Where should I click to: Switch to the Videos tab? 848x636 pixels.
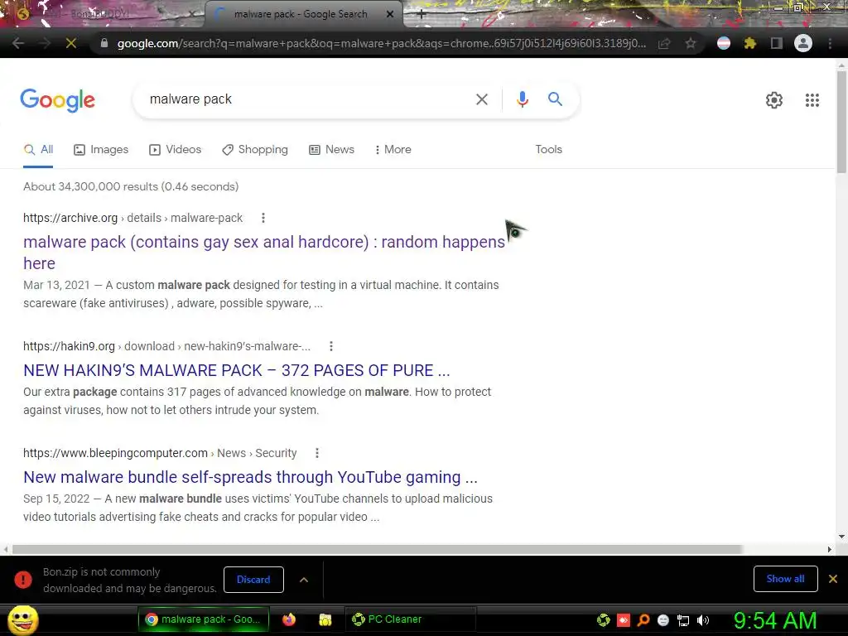click(176, 150)
